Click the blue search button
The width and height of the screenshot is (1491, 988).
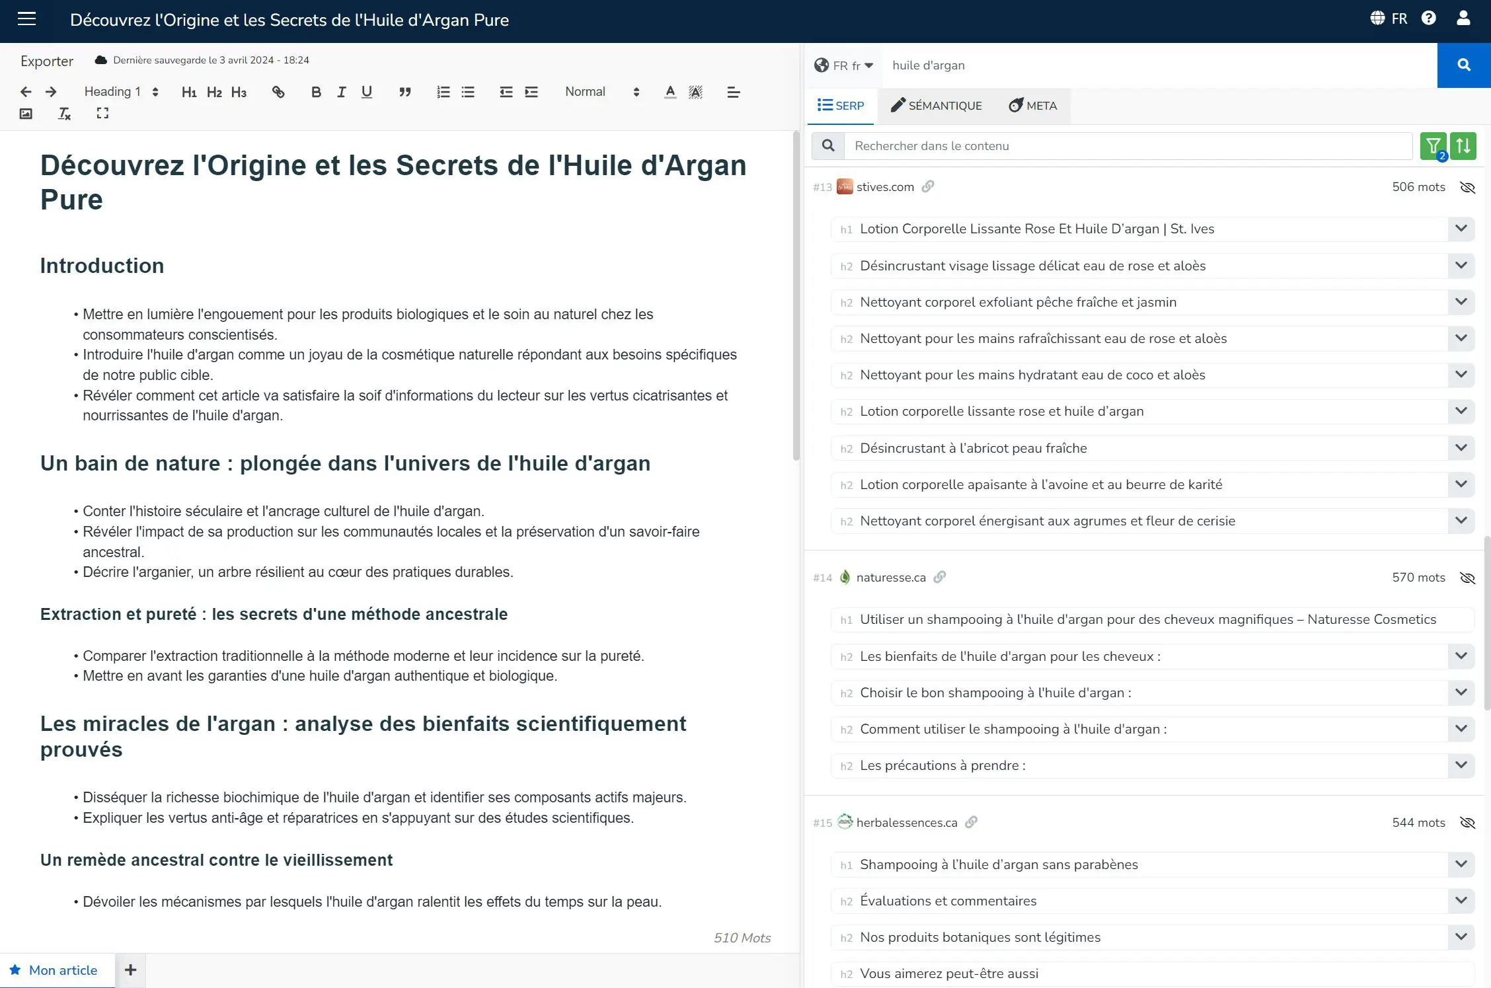(1464, 65)
